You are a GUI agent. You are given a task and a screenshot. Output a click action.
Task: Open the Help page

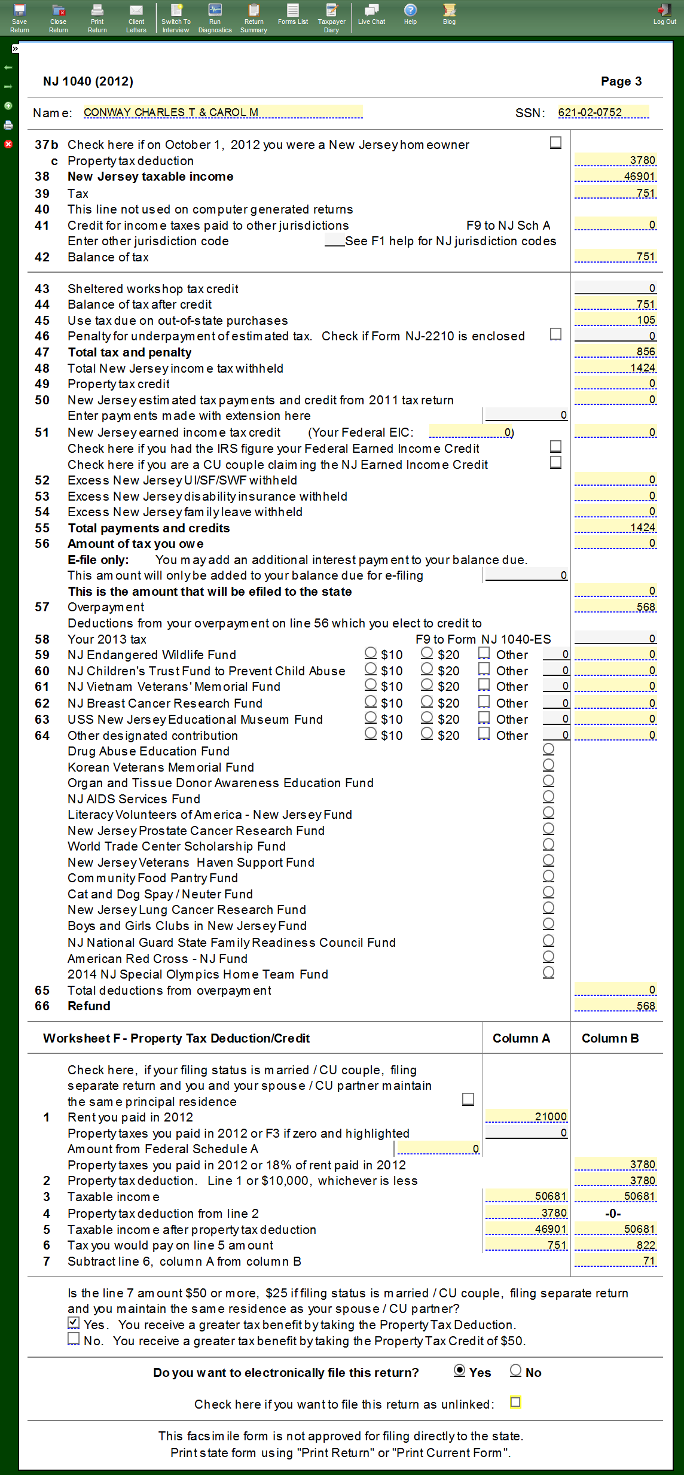tap(410, 15)
